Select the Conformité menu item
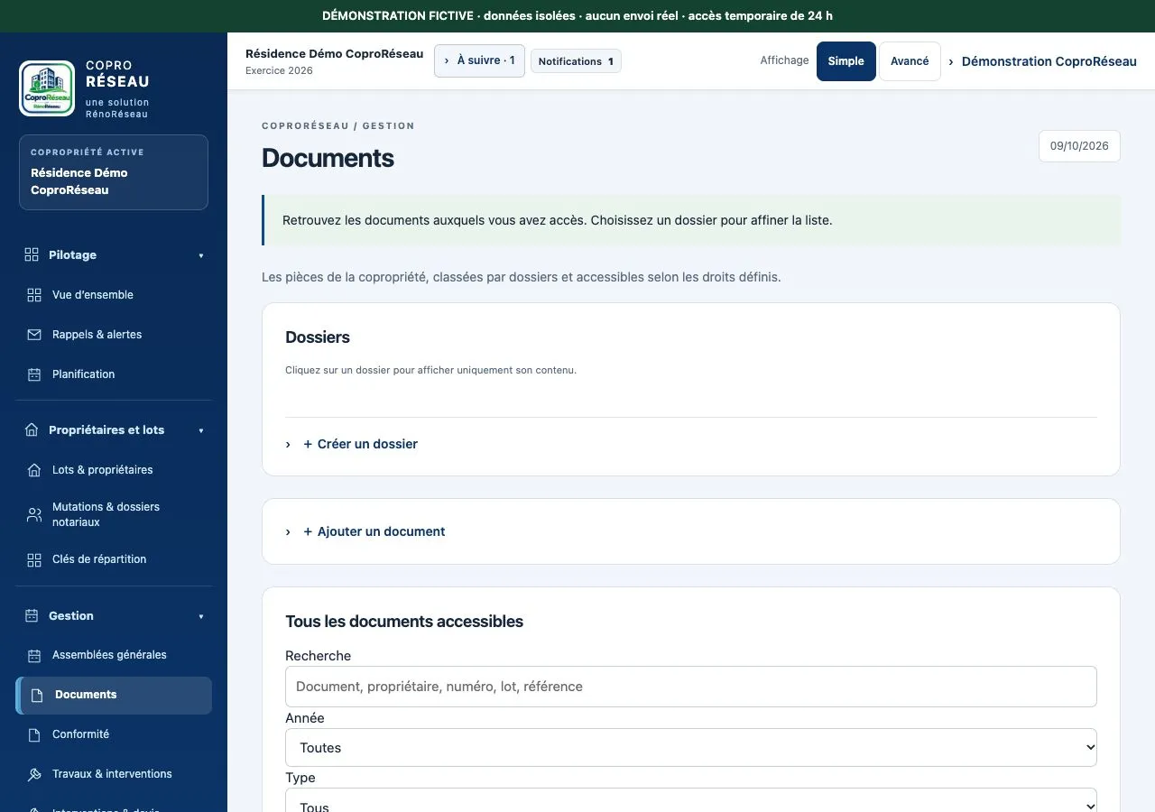 (x=114, y=734)
